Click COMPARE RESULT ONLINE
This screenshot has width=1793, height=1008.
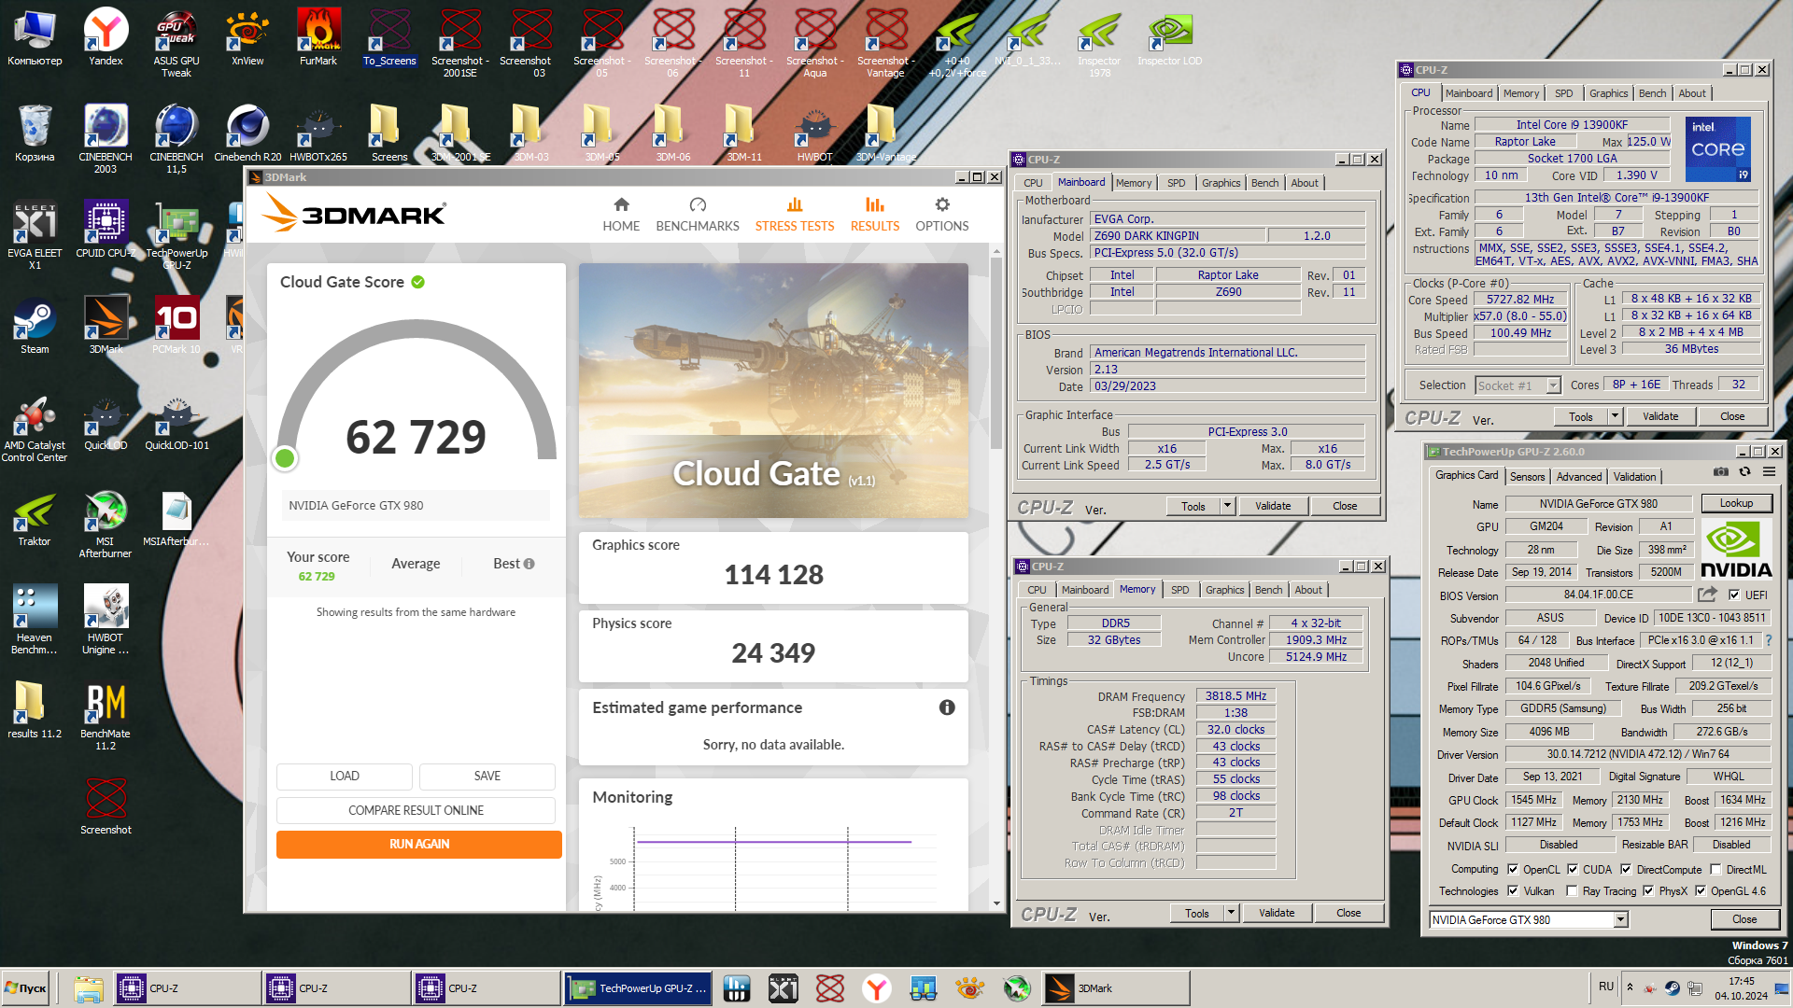click(416, 810)
